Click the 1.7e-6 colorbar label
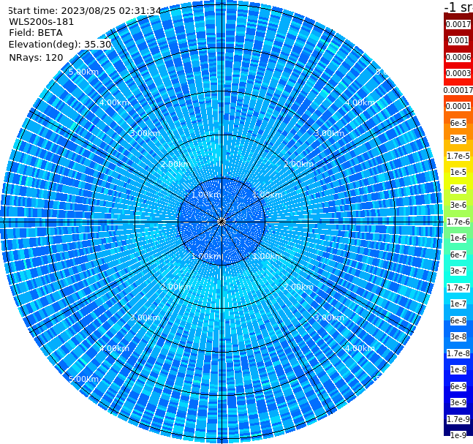The width and height of the screenshot is (473, 444). click(458, 222)
